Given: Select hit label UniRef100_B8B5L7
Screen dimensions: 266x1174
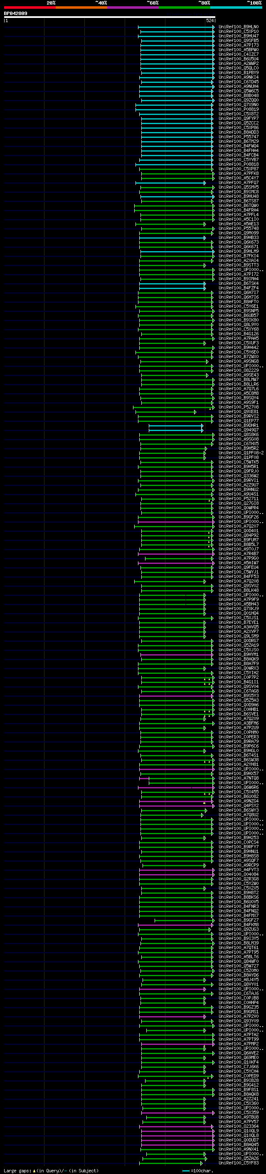Looking at the screenshot, I should [239, 545].
